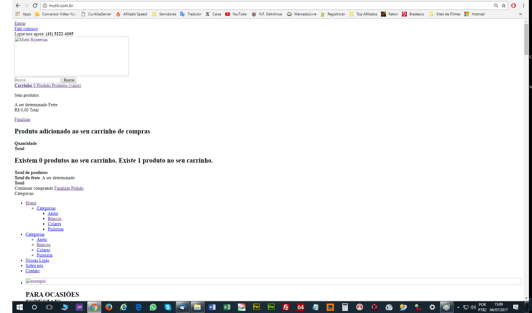Image resolution: width=532 pixels, height=313 pixels.
Task: Open the Raton bookmark
Action: pyautogui.click(x=390, y=14)
